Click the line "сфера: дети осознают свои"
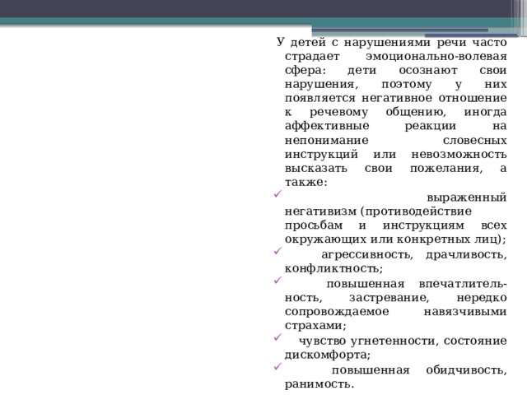Viewport: 527px width, 395px height. tap(395, 71)
